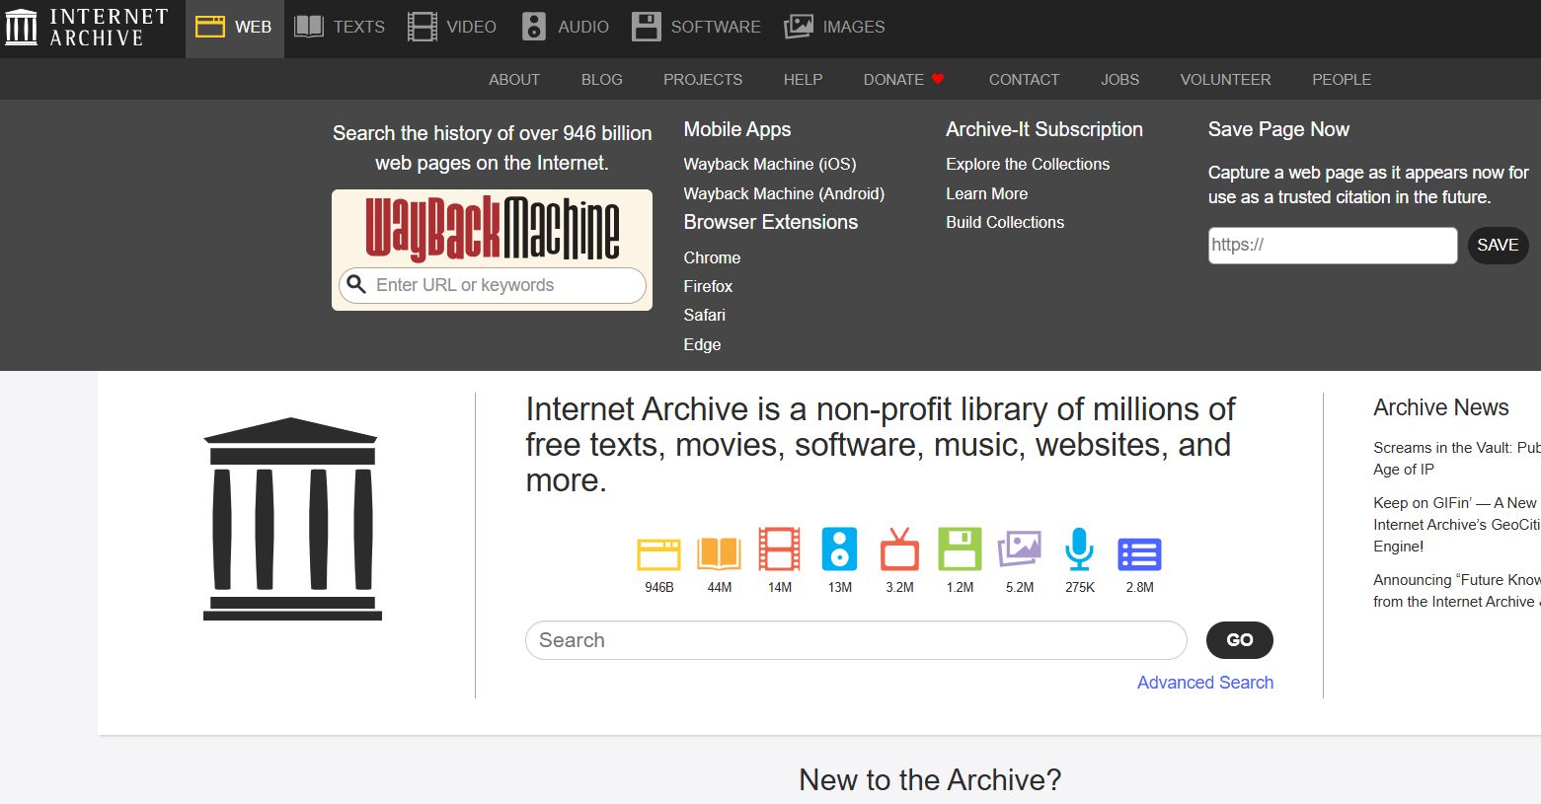Open the web icon labeled 946B
Screen dimensions: 1541x804
(658, 554)
